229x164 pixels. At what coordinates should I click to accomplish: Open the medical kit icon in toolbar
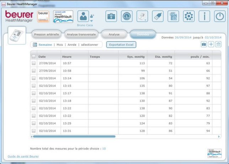click(111, 16)
